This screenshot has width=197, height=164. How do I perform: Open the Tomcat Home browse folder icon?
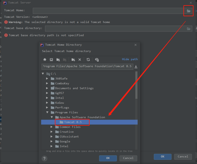(189, 11)
